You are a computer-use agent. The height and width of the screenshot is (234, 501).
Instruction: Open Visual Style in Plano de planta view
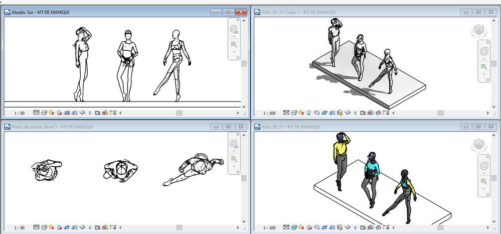[44, 228]
